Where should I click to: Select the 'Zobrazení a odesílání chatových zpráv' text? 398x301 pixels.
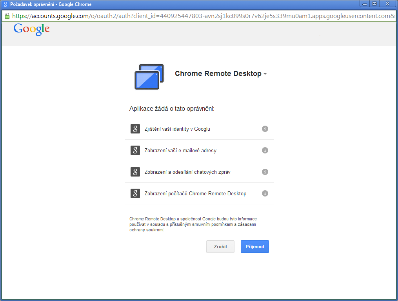pyautogui.click(x=187, y=172)
